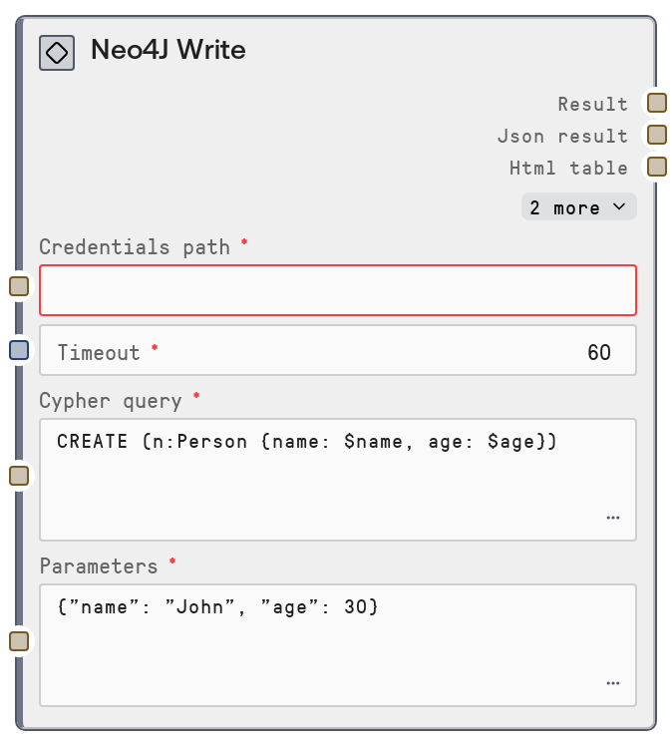Click the Credentials path input port

tap(19, 287)
